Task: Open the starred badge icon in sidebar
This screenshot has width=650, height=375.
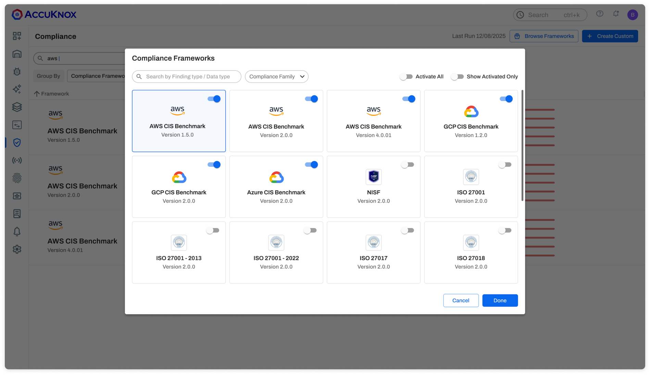Action: (17, 196)
